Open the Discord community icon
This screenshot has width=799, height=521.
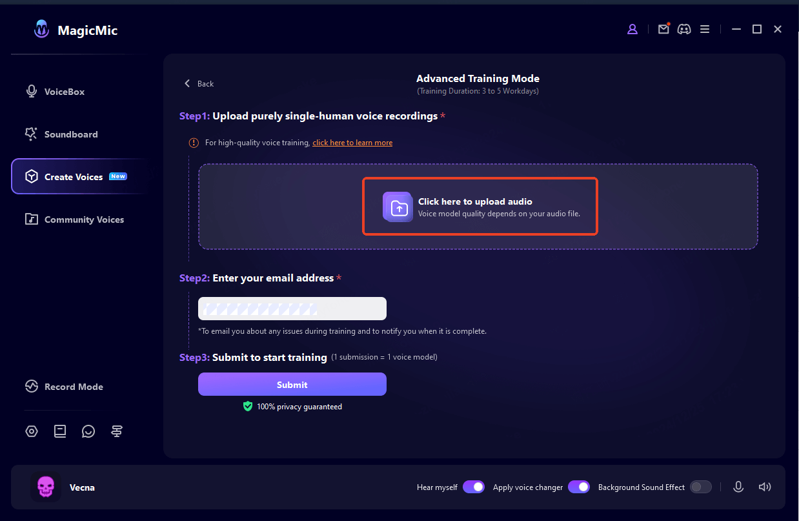point(684,29)
